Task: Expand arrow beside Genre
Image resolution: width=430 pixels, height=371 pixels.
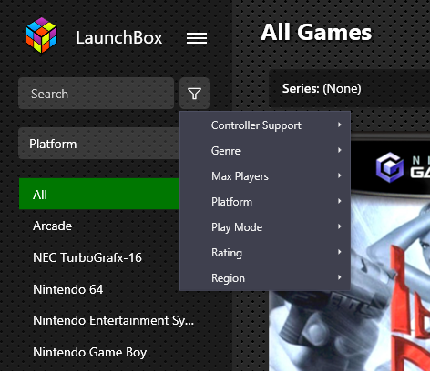Action: [x=340, y=150]
